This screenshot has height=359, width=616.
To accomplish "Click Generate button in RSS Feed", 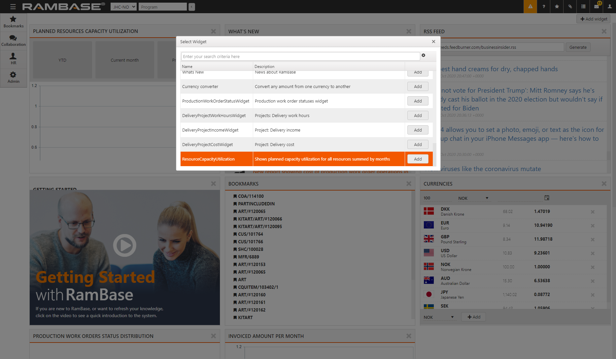I will (x=578, y=47).
